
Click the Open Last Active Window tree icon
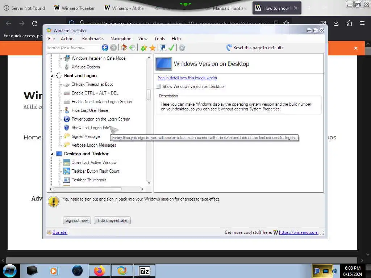(67, 163)
